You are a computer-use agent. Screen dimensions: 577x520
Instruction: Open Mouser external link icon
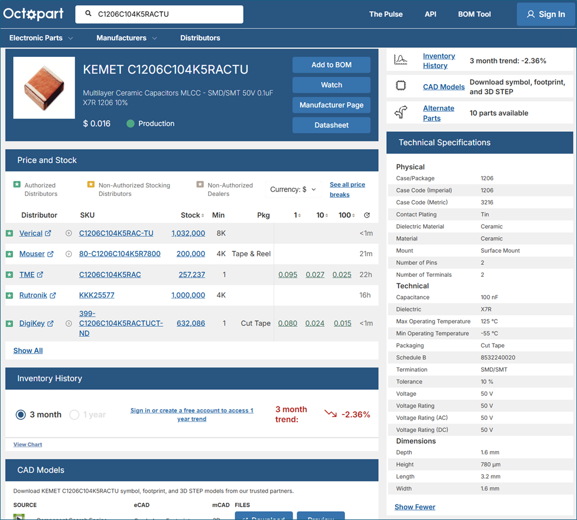point(51,254)
